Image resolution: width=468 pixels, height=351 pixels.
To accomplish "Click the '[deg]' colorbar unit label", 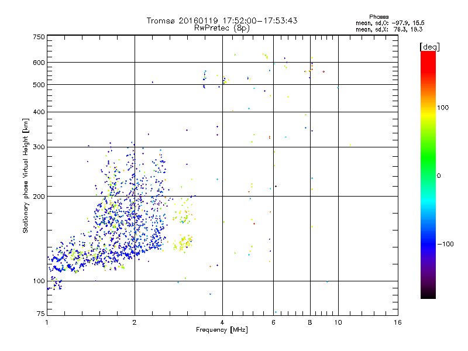I will [429, 47].
